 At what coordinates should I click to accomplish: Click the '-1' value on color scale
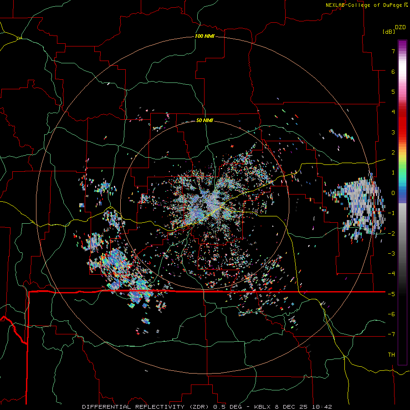tap(391, 213)
